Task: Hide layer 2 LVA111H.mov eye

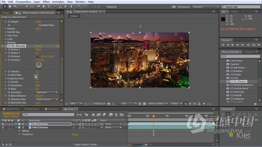Action: [x=3, y=127]
